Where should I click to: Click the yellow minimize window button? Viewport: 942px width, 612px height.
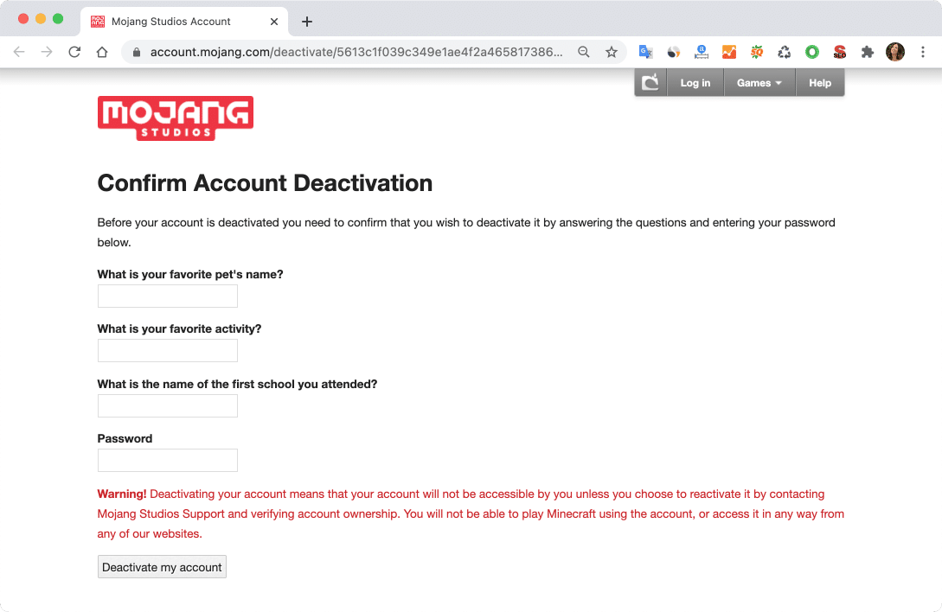click(41, 19)
